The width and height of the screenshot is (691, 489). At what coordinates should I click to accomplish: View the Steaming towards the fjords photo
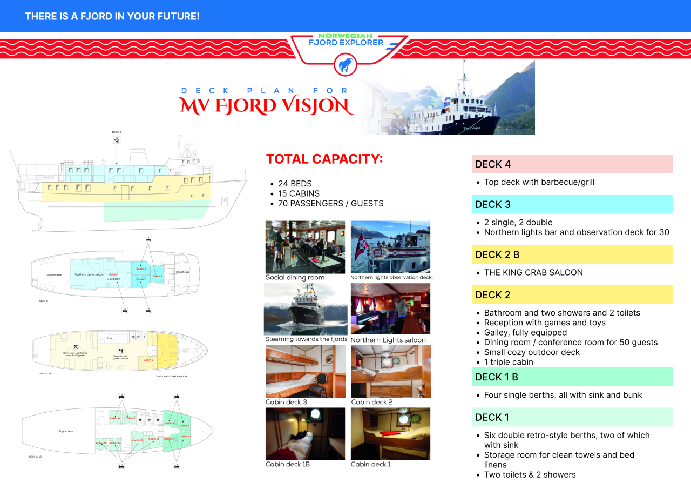pos(305,309)
